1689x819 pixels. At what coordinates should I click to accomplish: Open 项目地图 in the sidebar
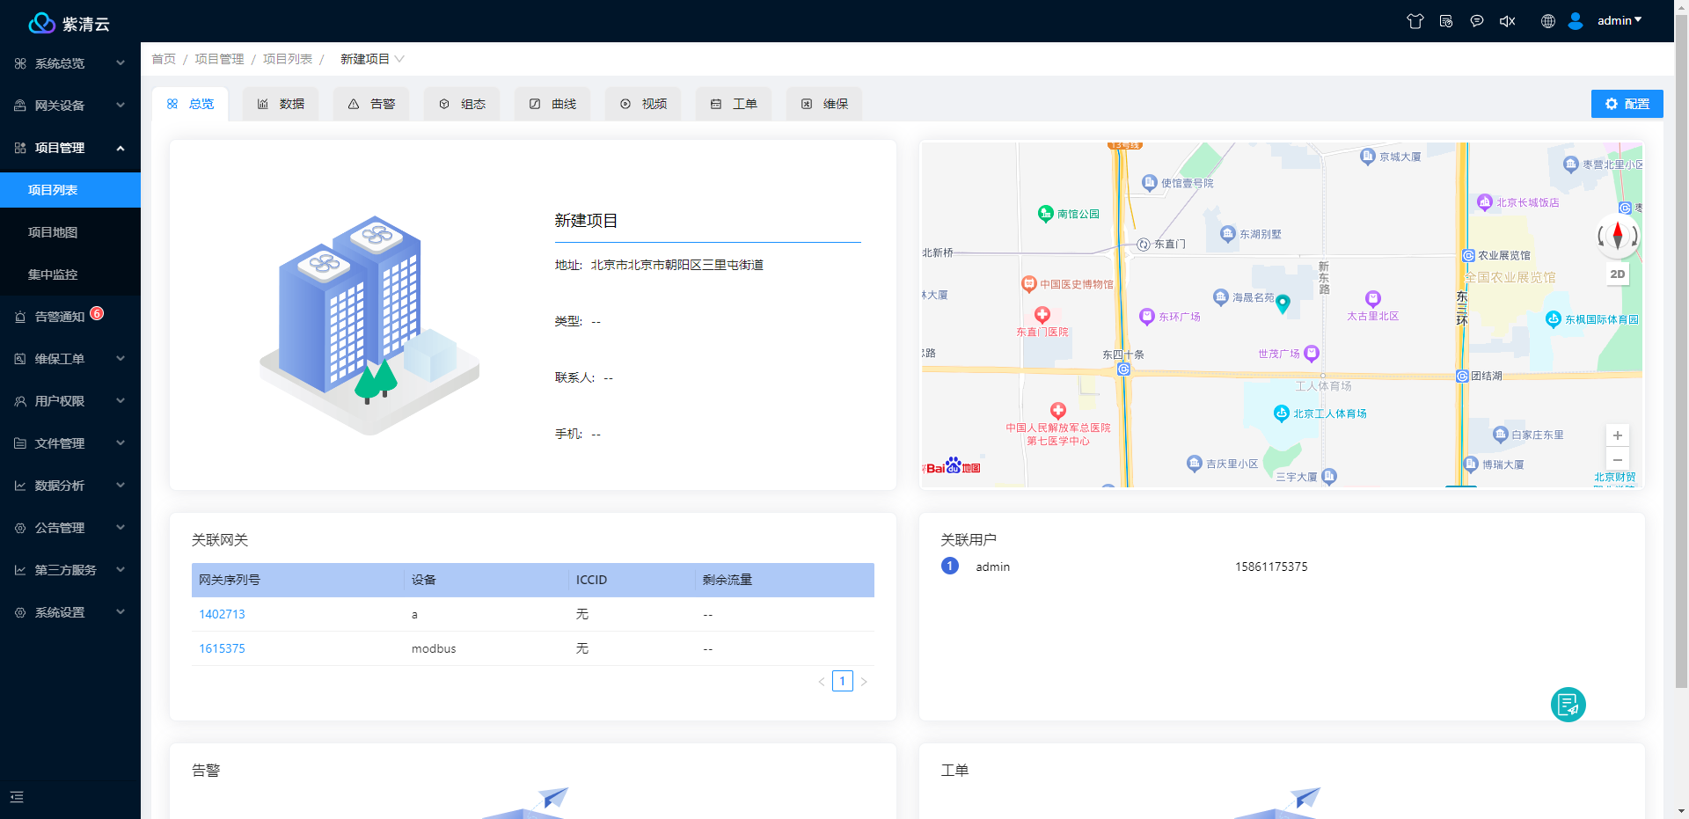[x=70, y=232]
